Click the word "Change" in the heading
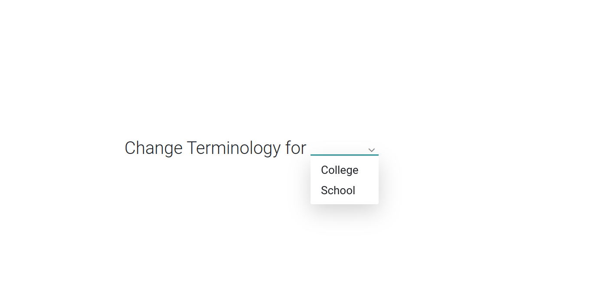The height and width of the screenshot is (307, 592). point(154,148)
